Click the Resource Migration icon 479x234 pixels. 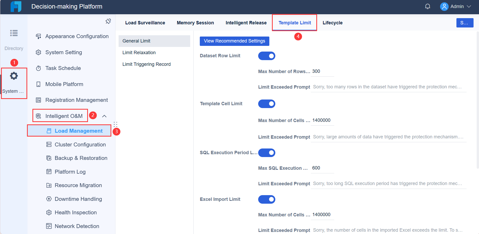point(49,185)
